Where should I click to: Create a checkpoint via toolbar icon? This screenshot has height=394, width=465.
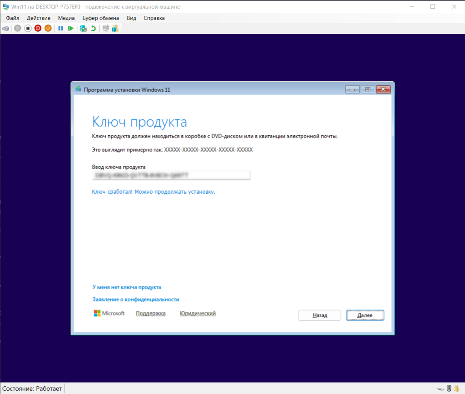[84, 29]
